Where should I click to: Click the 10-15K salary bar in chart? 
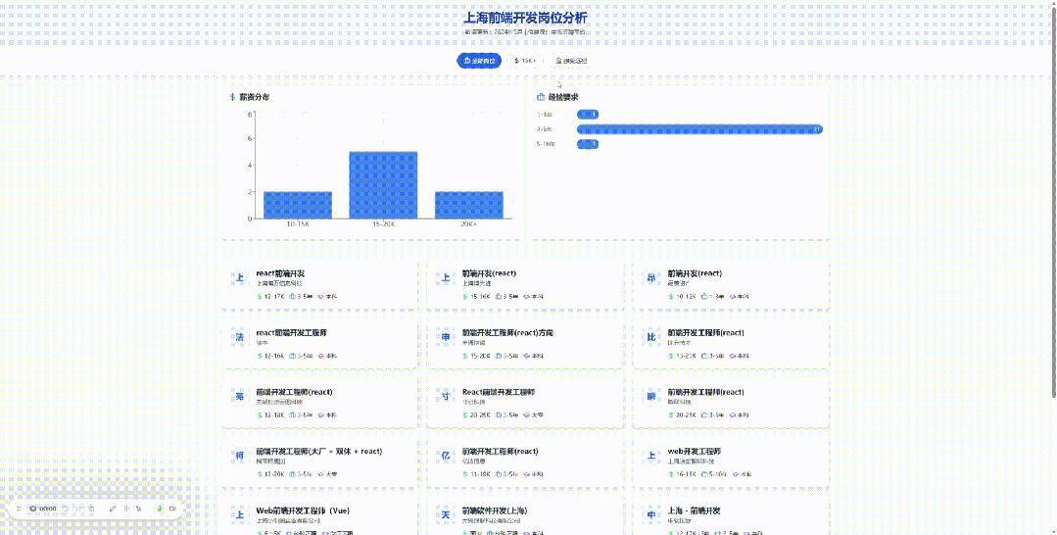[298, 205]
